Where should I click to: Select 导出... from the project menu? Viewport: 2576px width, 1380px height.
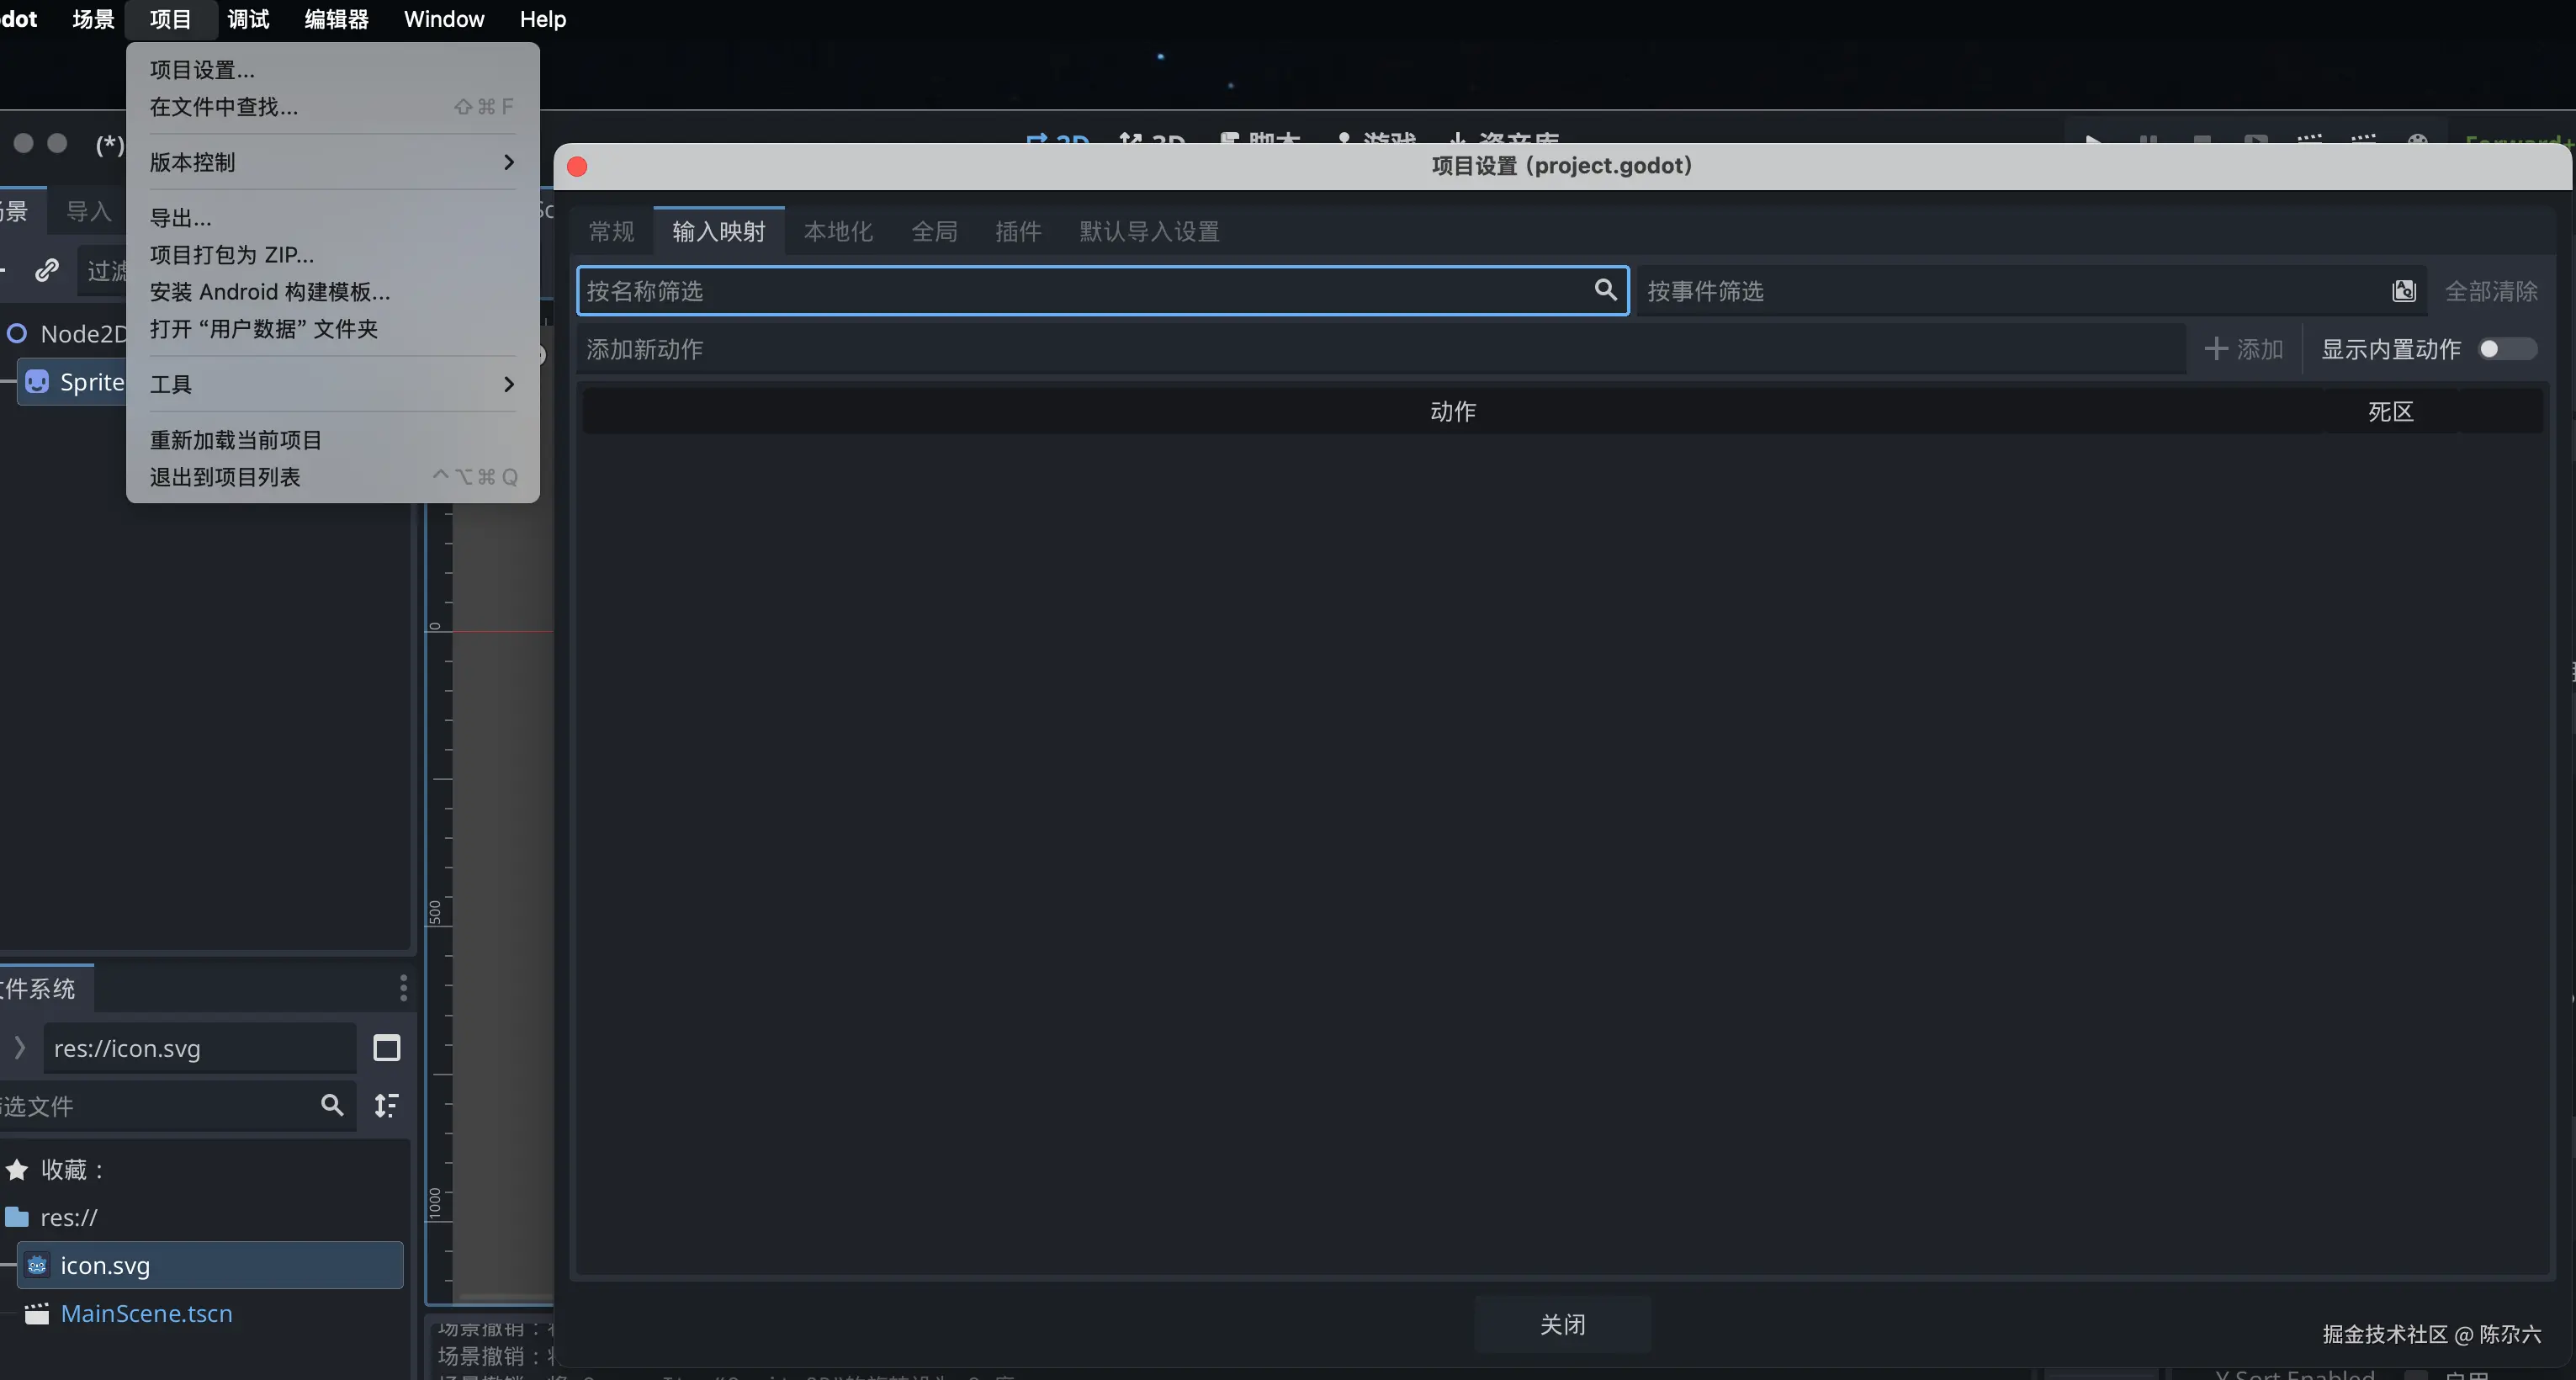(180, 218)
